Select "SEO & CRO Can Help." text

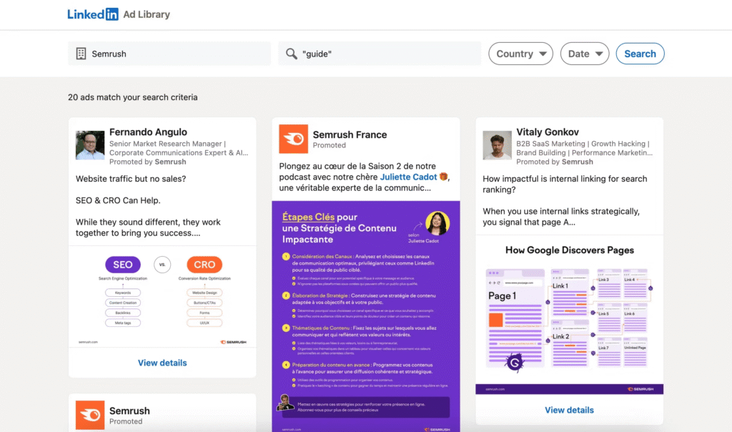coord(118,200)
